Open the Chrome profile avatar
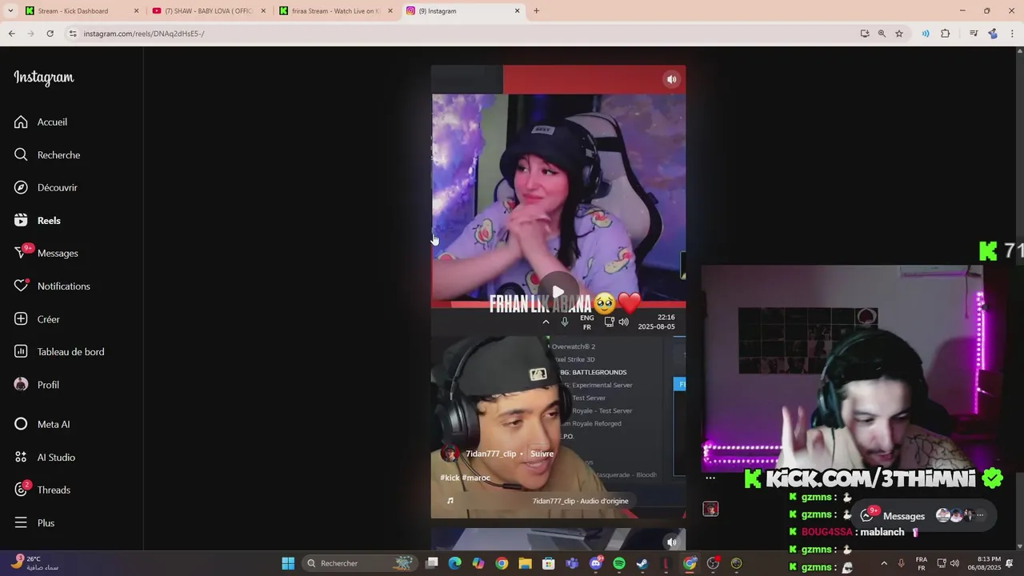Screen dimensions: 1024x576 (x=993, y=34)
